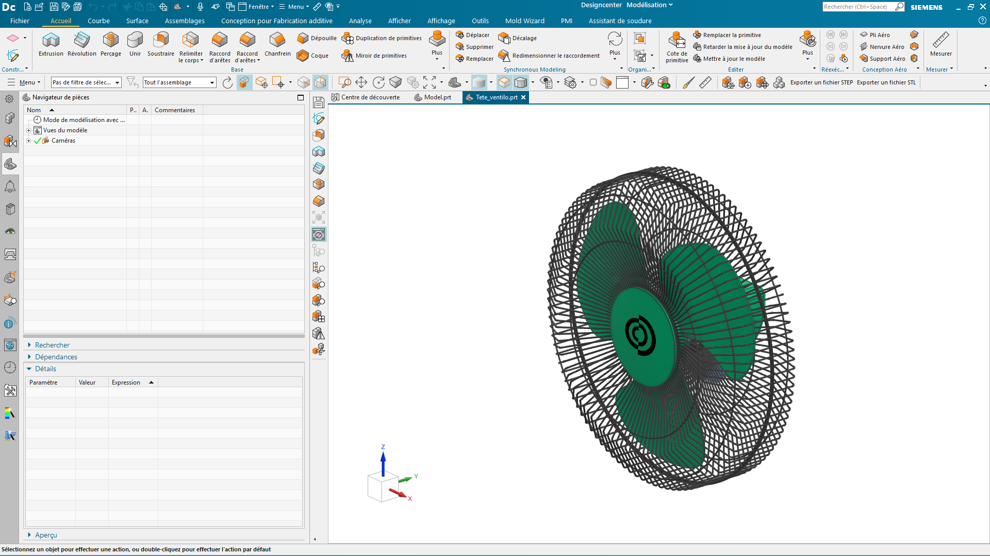Screen dimensions: 990x556
Task: Switch to the Model.prt document tab
Action: coord(433,97)
